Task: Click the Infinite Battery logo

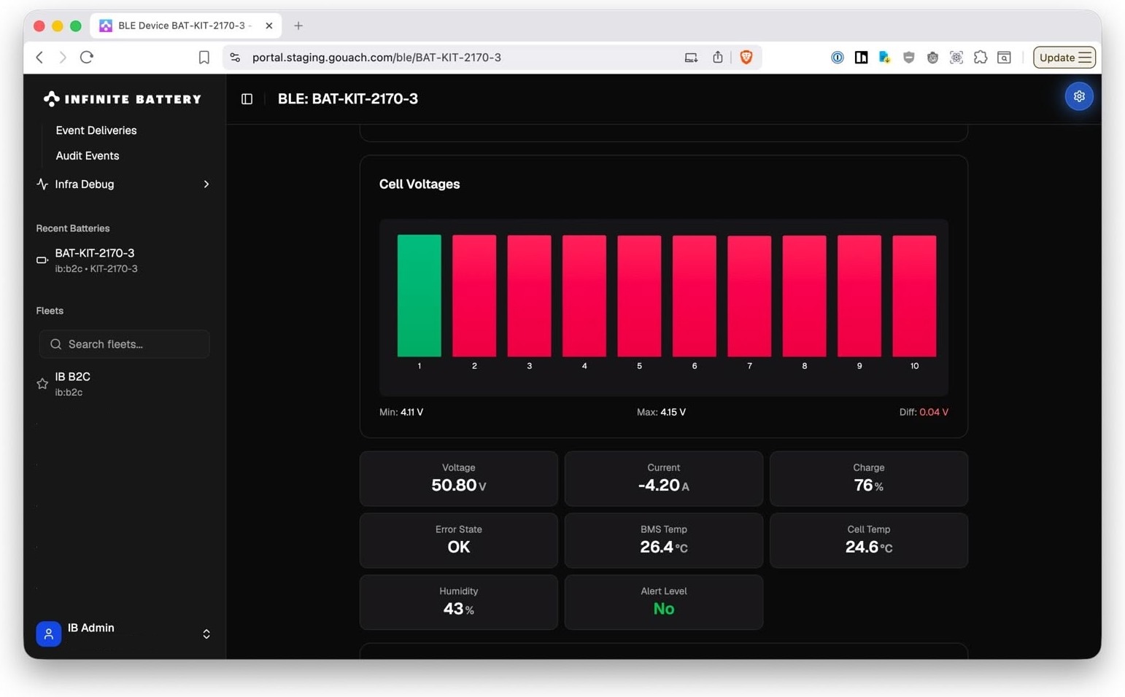Action: 123,98
